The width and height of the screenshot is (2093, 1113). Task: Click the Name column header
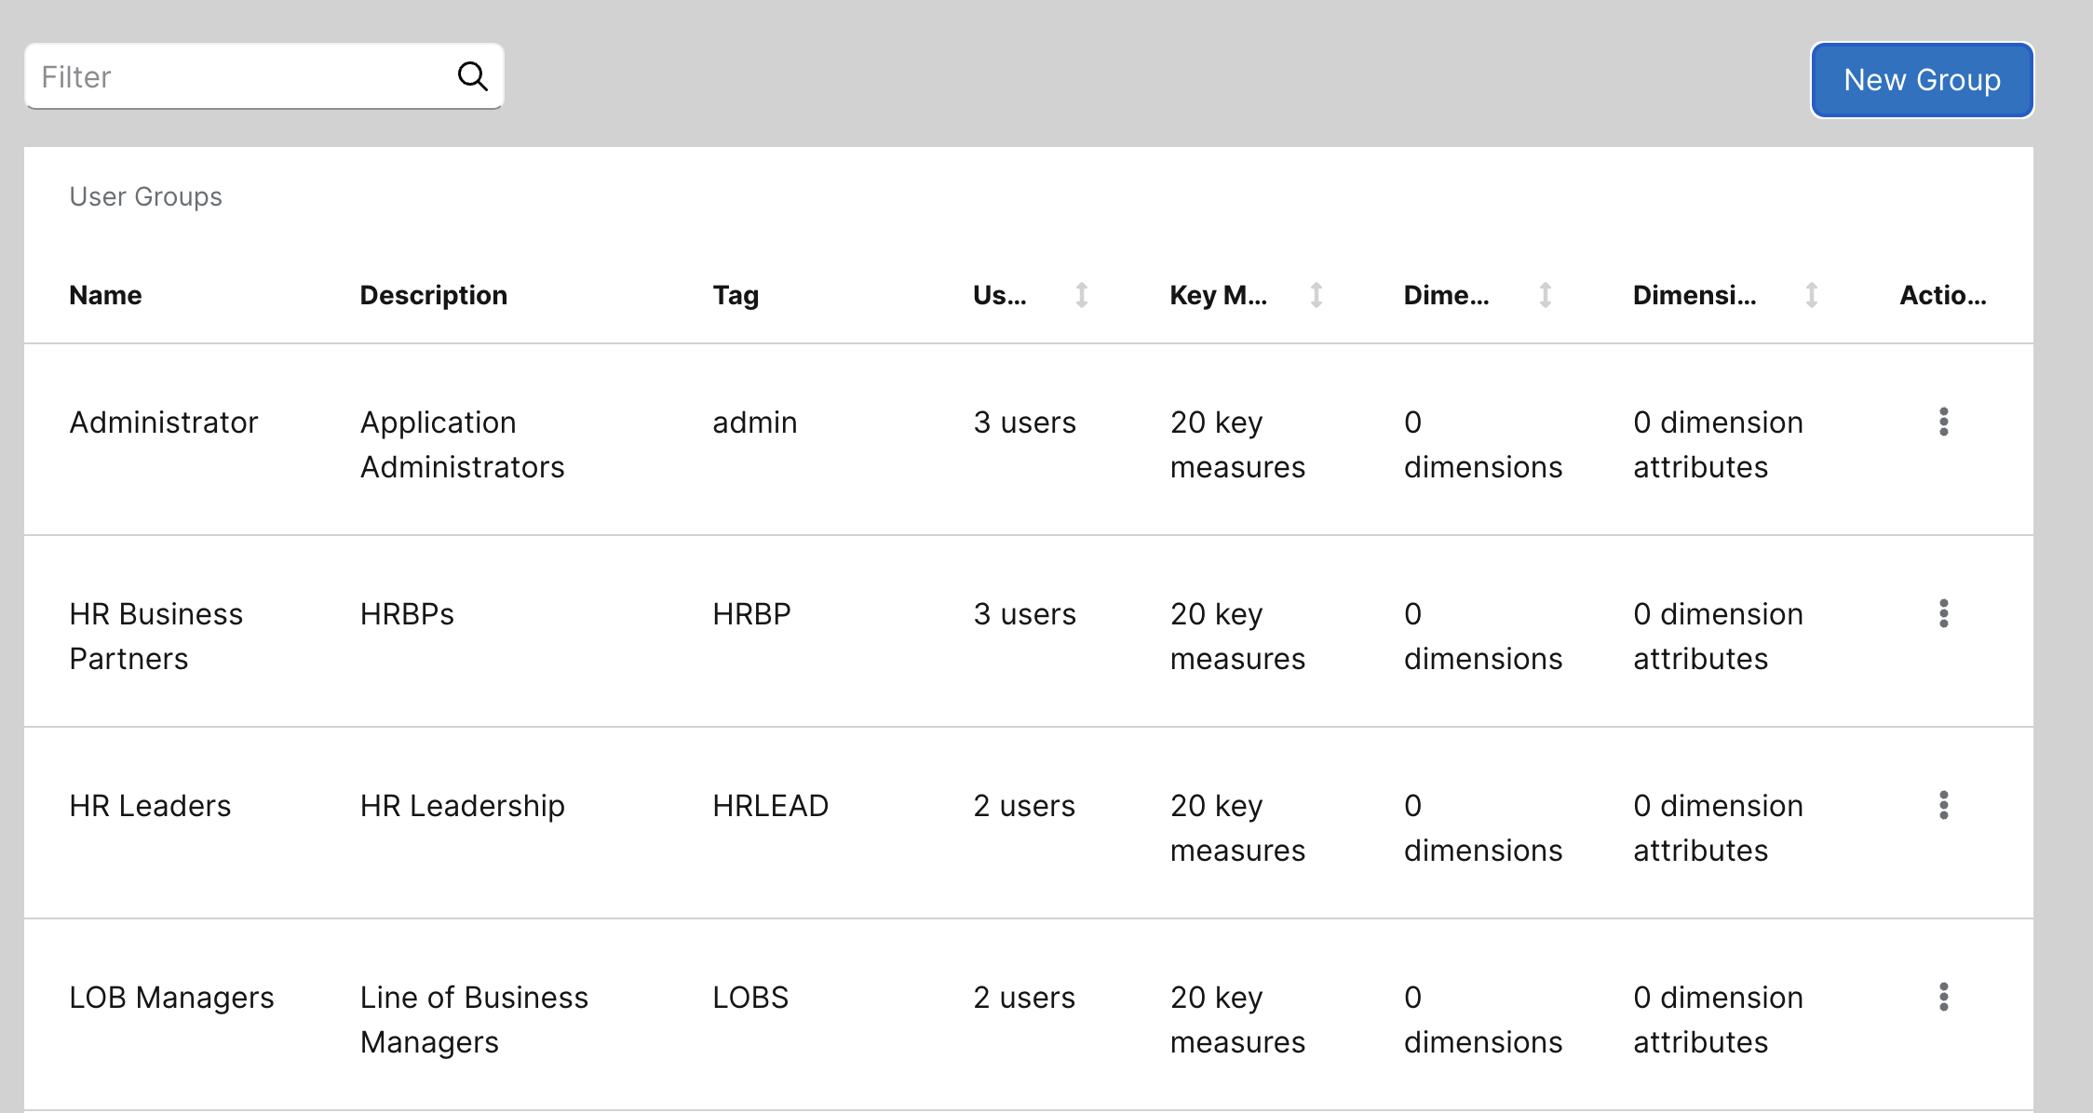coord(105,295)
